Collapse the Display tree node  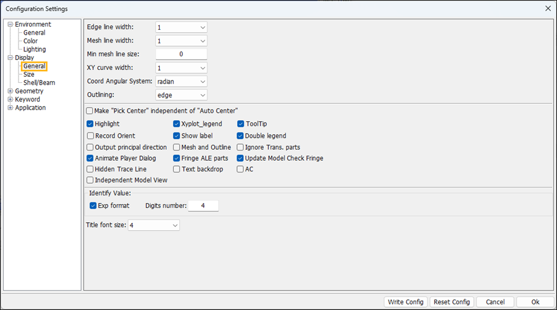(10, 58)
